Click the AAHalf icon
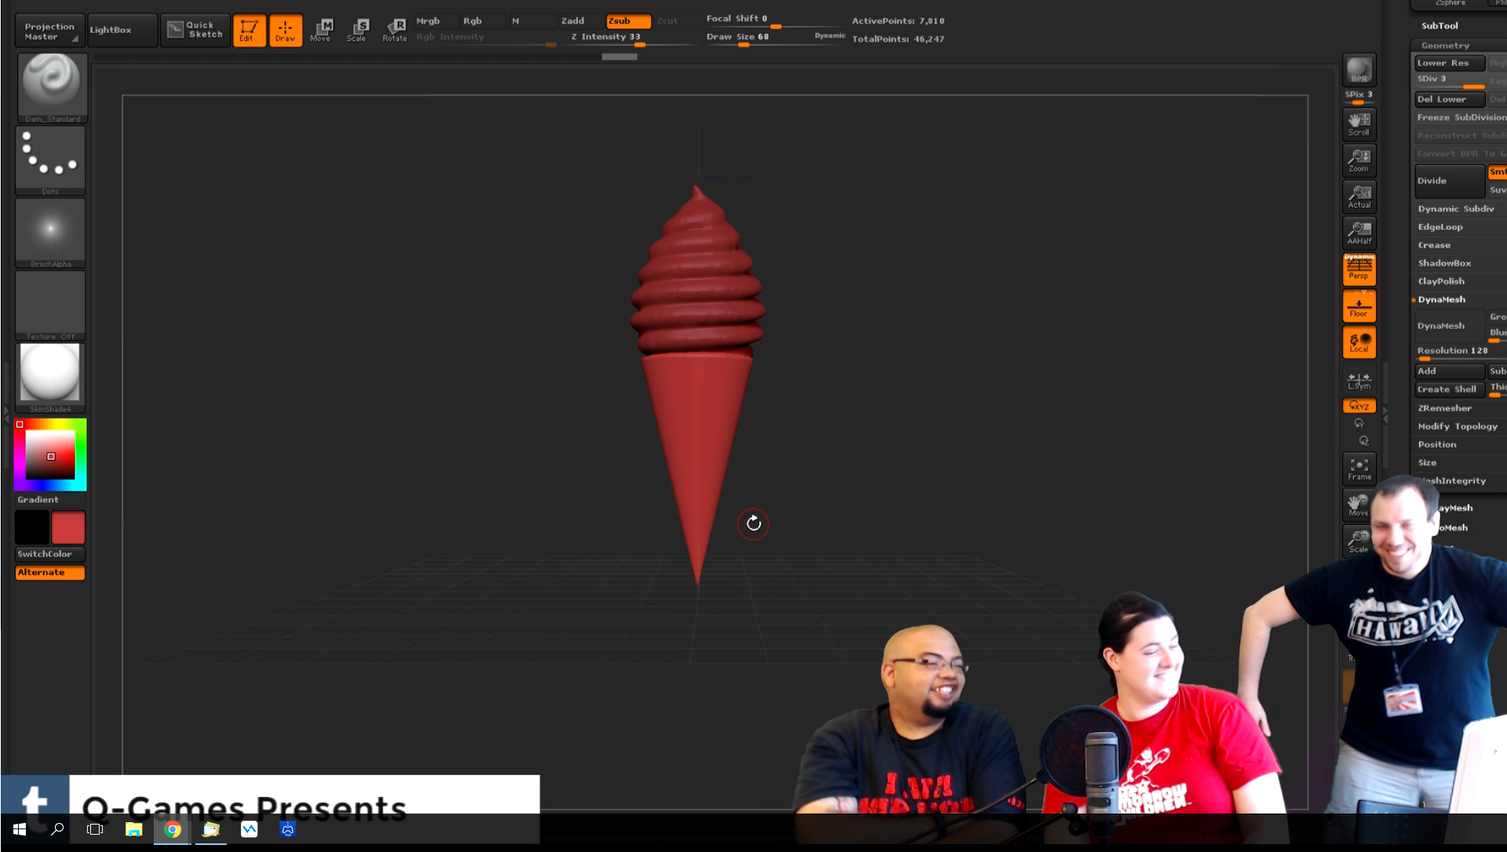The image size is (1507, 852). pos(1359,232)
